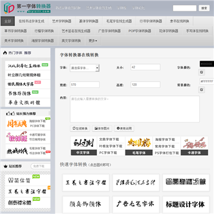Click the 在线转换 button
Image resolution: width=214 pixels, height=214 pixels.
point(80,128)
